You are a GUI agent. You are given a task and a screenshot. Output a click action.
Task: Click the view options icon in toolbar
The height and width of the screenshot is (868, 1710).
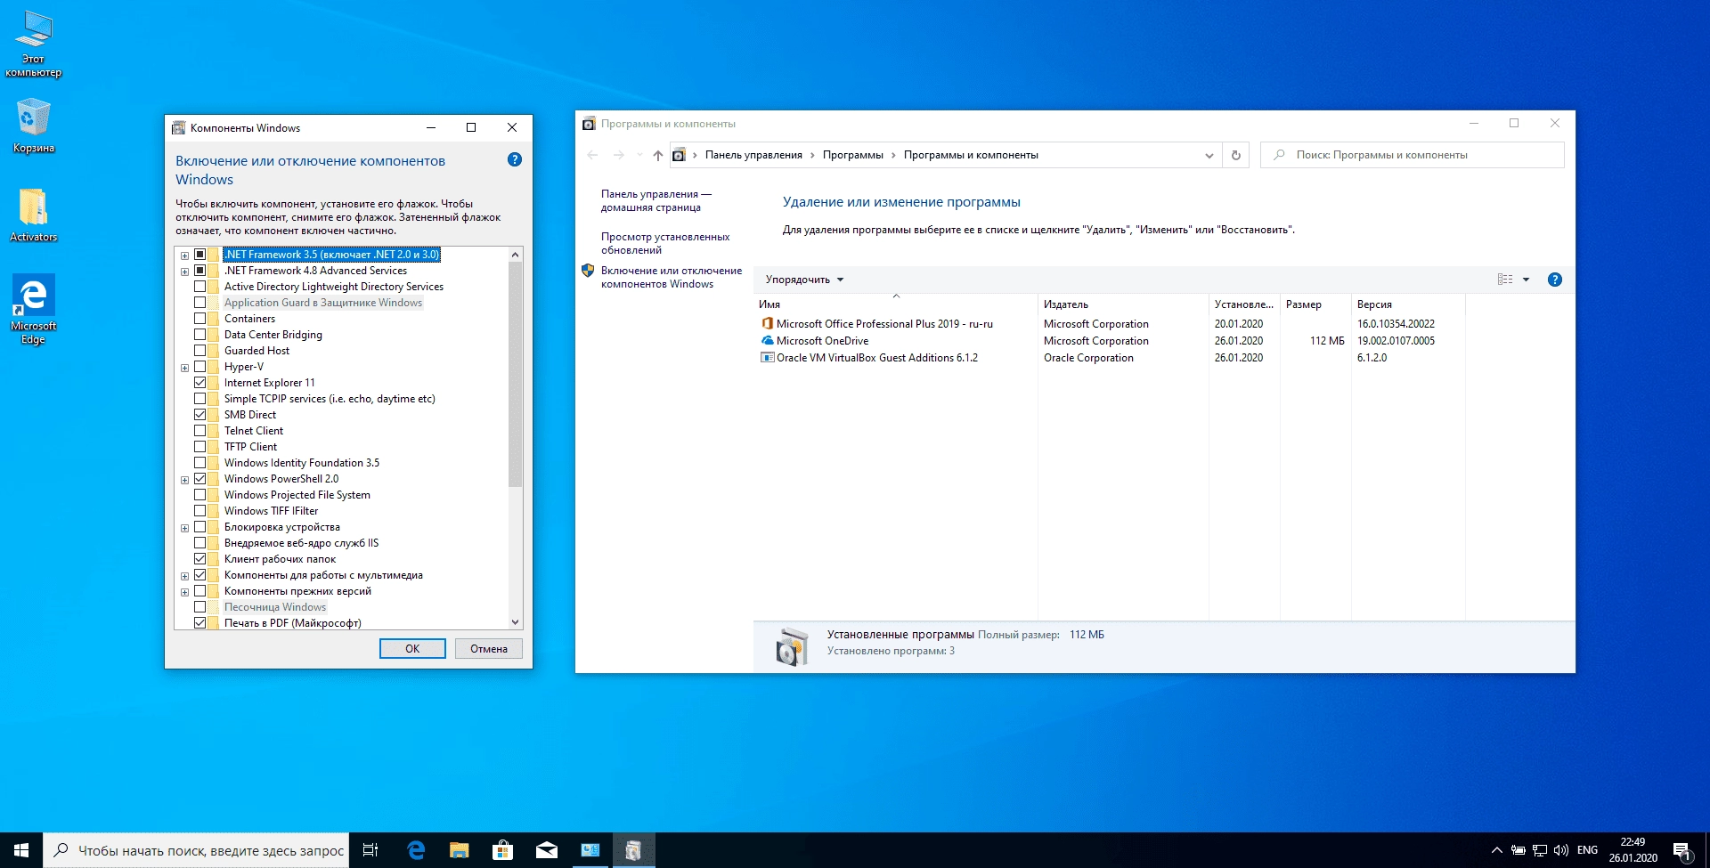(x=1505, y=280)
